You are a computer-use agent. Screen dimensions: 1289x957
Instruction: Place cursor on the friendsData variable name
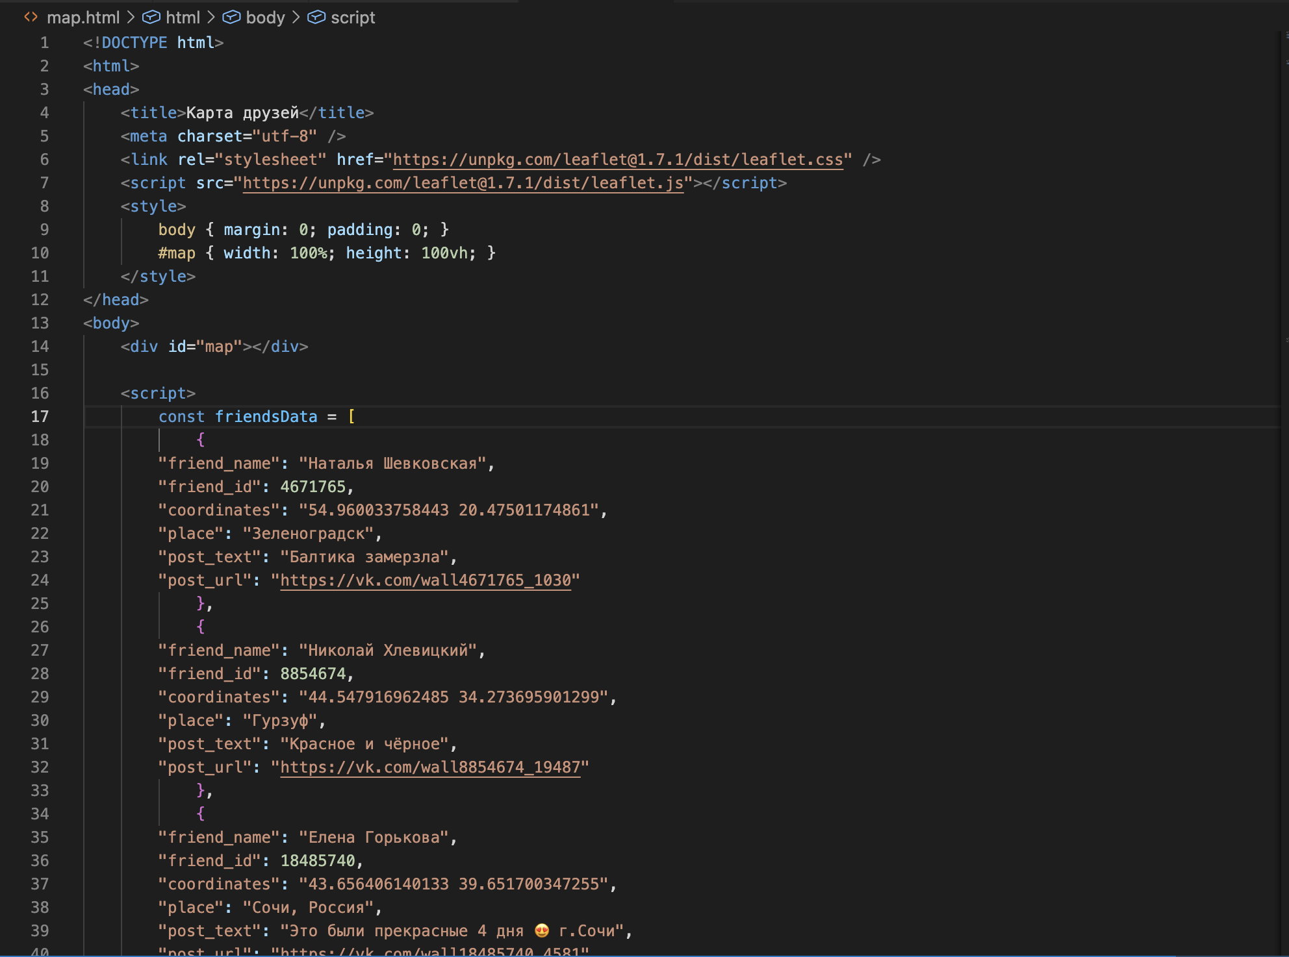(266, 417)
